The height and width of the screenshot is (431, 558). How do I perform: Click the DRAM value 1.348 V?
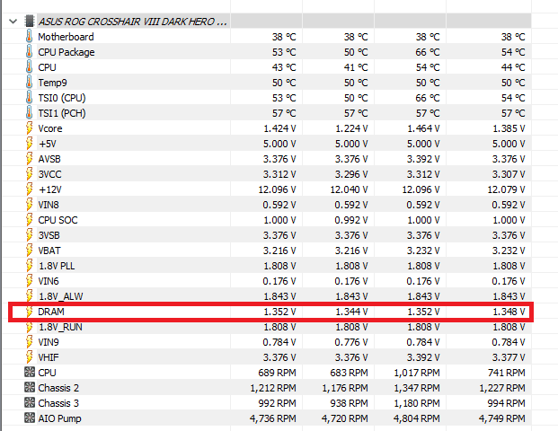509,312
